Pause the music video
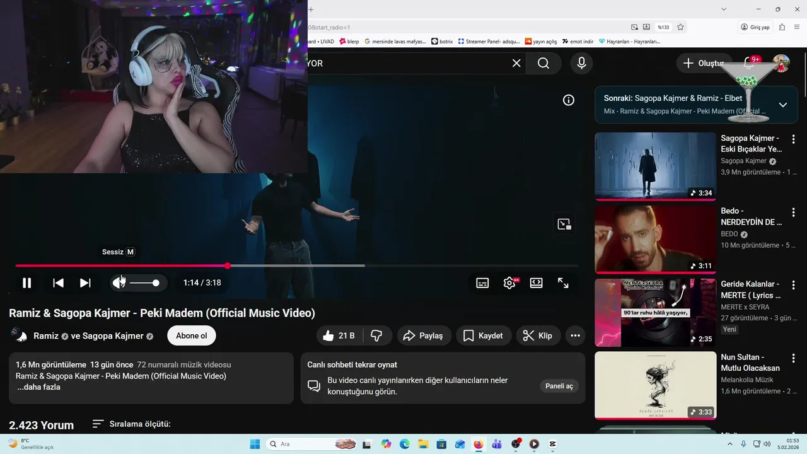Image resolution: width=807 pixels, height=454 pixels. [x=26, y=283]
